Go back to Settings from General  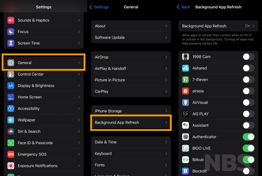pyautogui.click(x=99, y=7)
